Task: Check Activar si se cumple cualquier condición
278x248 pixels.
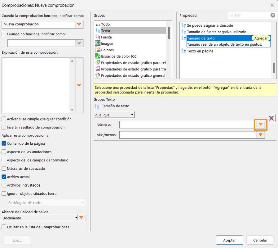Action: [x=4, y=119]
